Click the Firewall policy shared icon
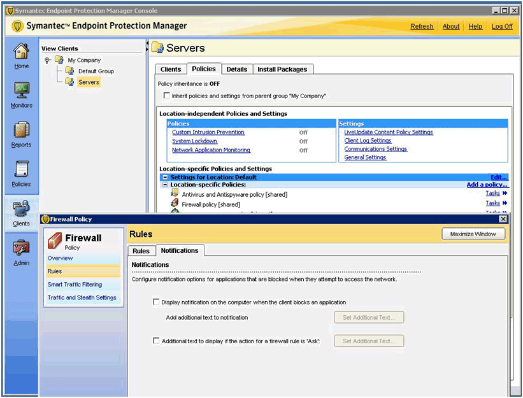Image resolution: width=523 pixels, height=398 pixels. pos(175,203)
